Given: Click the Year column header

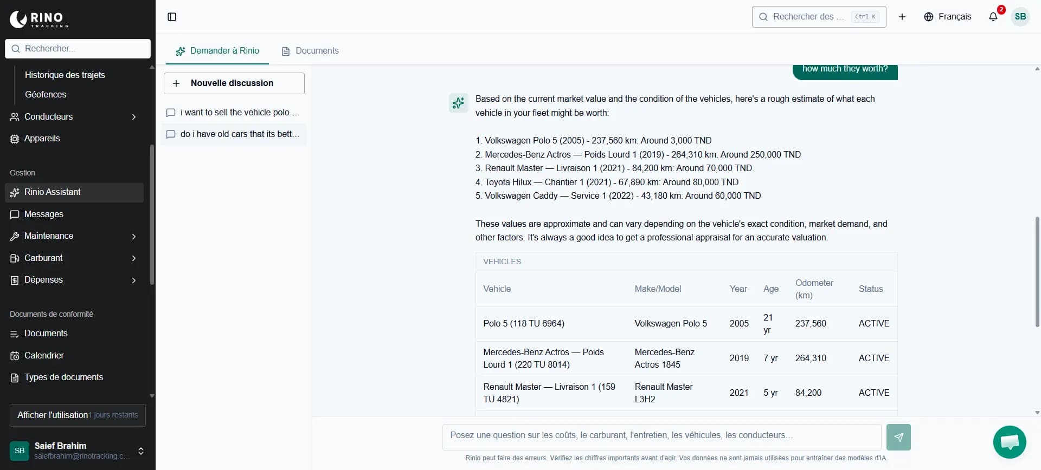Looking at the screenshot, I should [x=738, y=289].
